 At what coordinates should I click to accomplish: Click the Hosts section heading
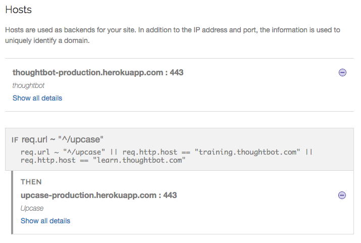[18, 10]
